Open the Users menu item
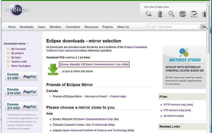This screenshot has height=133, width=212. point(42,27)
